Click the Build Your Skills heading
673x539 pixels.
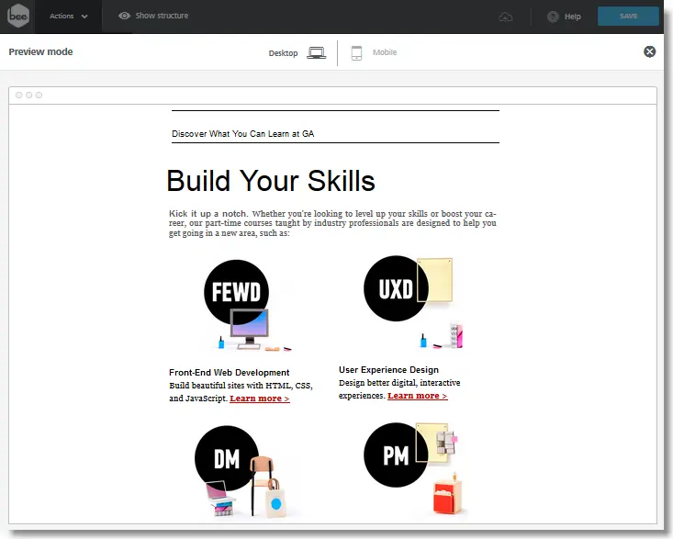point(271,181)
